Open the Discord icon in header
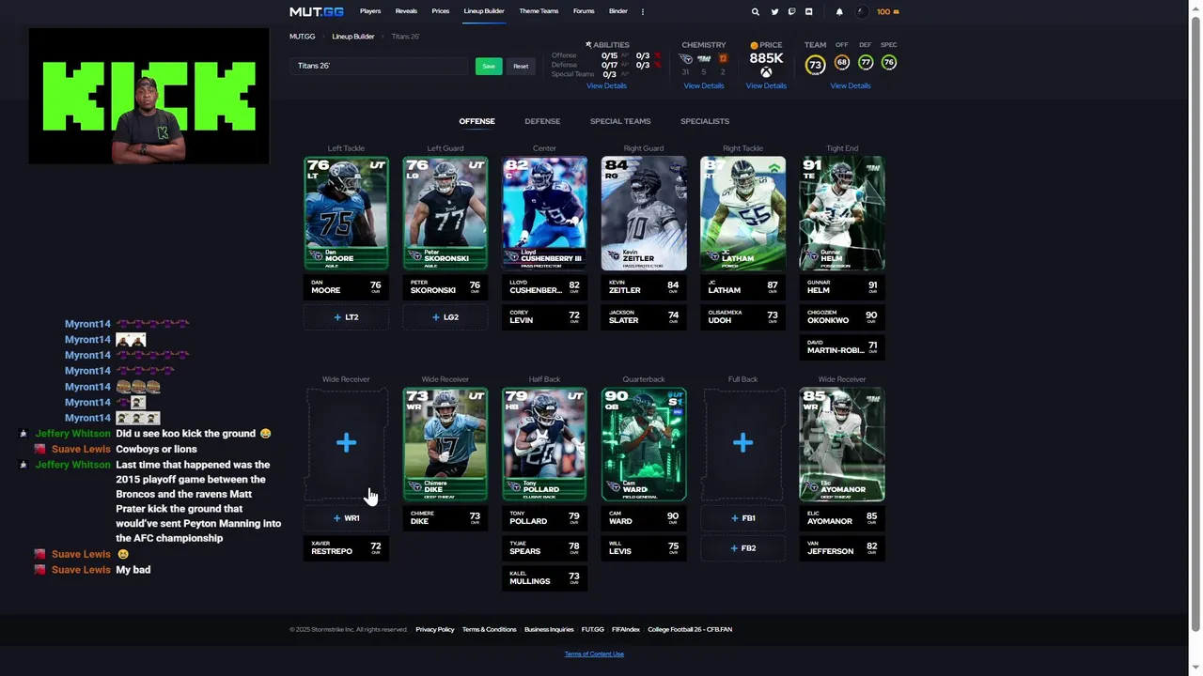The image size is (1203, 676). tap(808, 11)
